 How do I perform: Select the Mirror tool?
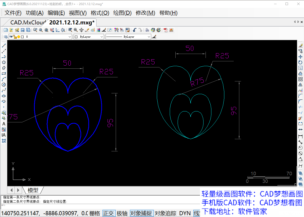click(300, 85)
